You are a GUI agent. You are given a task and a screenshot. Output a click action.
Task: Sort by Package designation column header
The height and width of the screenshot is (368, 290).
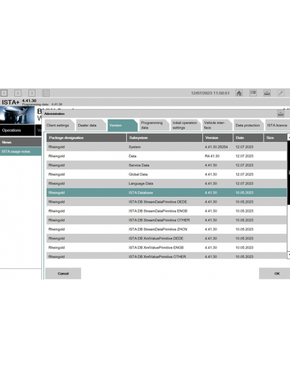[x=86, y=138]
